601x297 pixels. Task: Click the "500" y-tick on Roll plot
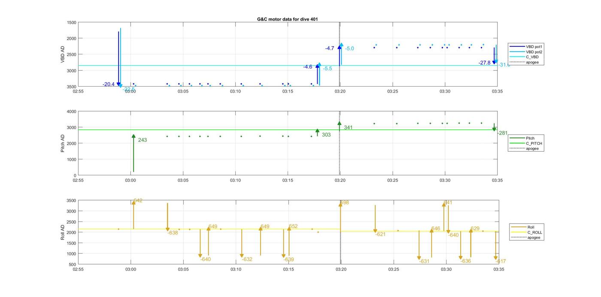[73, 264]
